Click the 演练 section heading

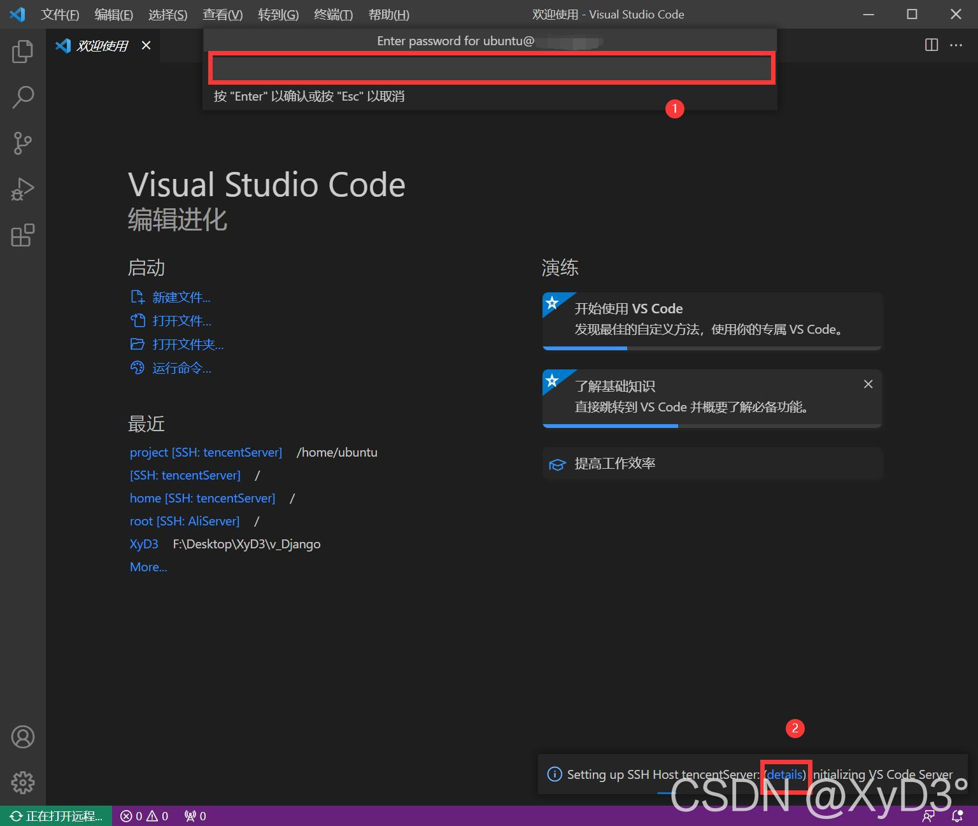560,267
